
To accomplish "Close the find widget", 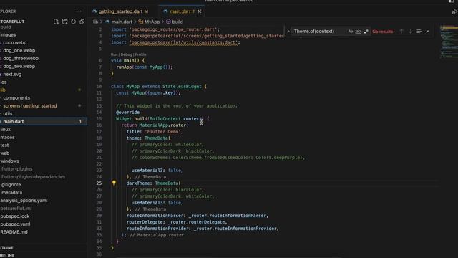I will click(428, 31).
